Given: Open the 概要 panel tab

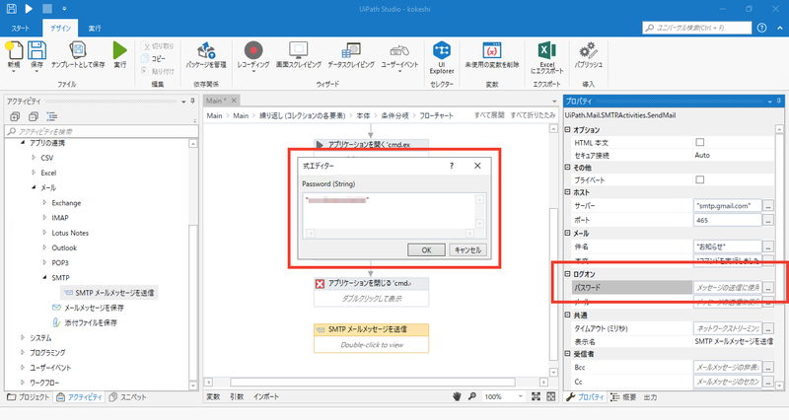Looking at the screenshot, I should pyautogui.click(x=624, y=397).
